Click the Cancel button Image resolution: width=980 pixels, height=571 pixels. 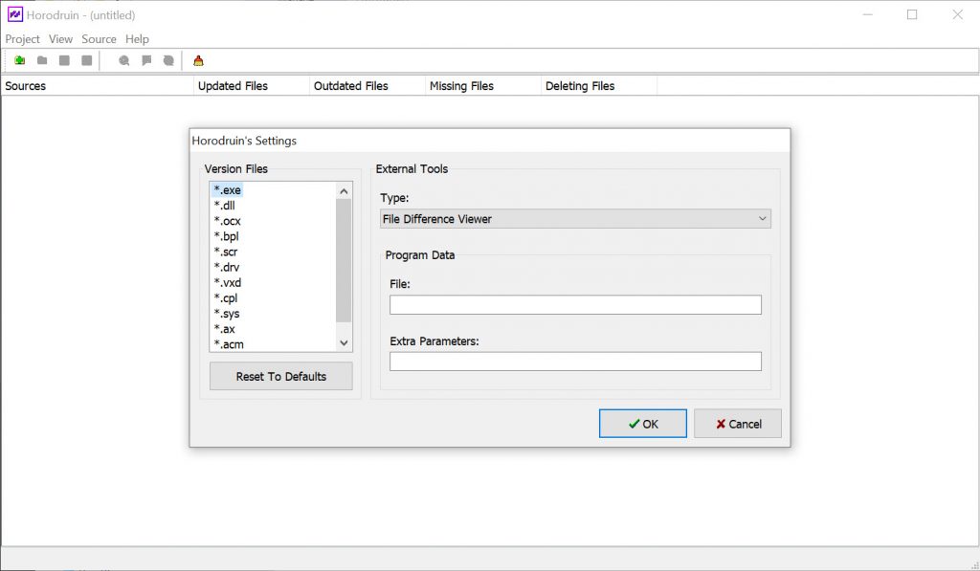tap(738, 424)
